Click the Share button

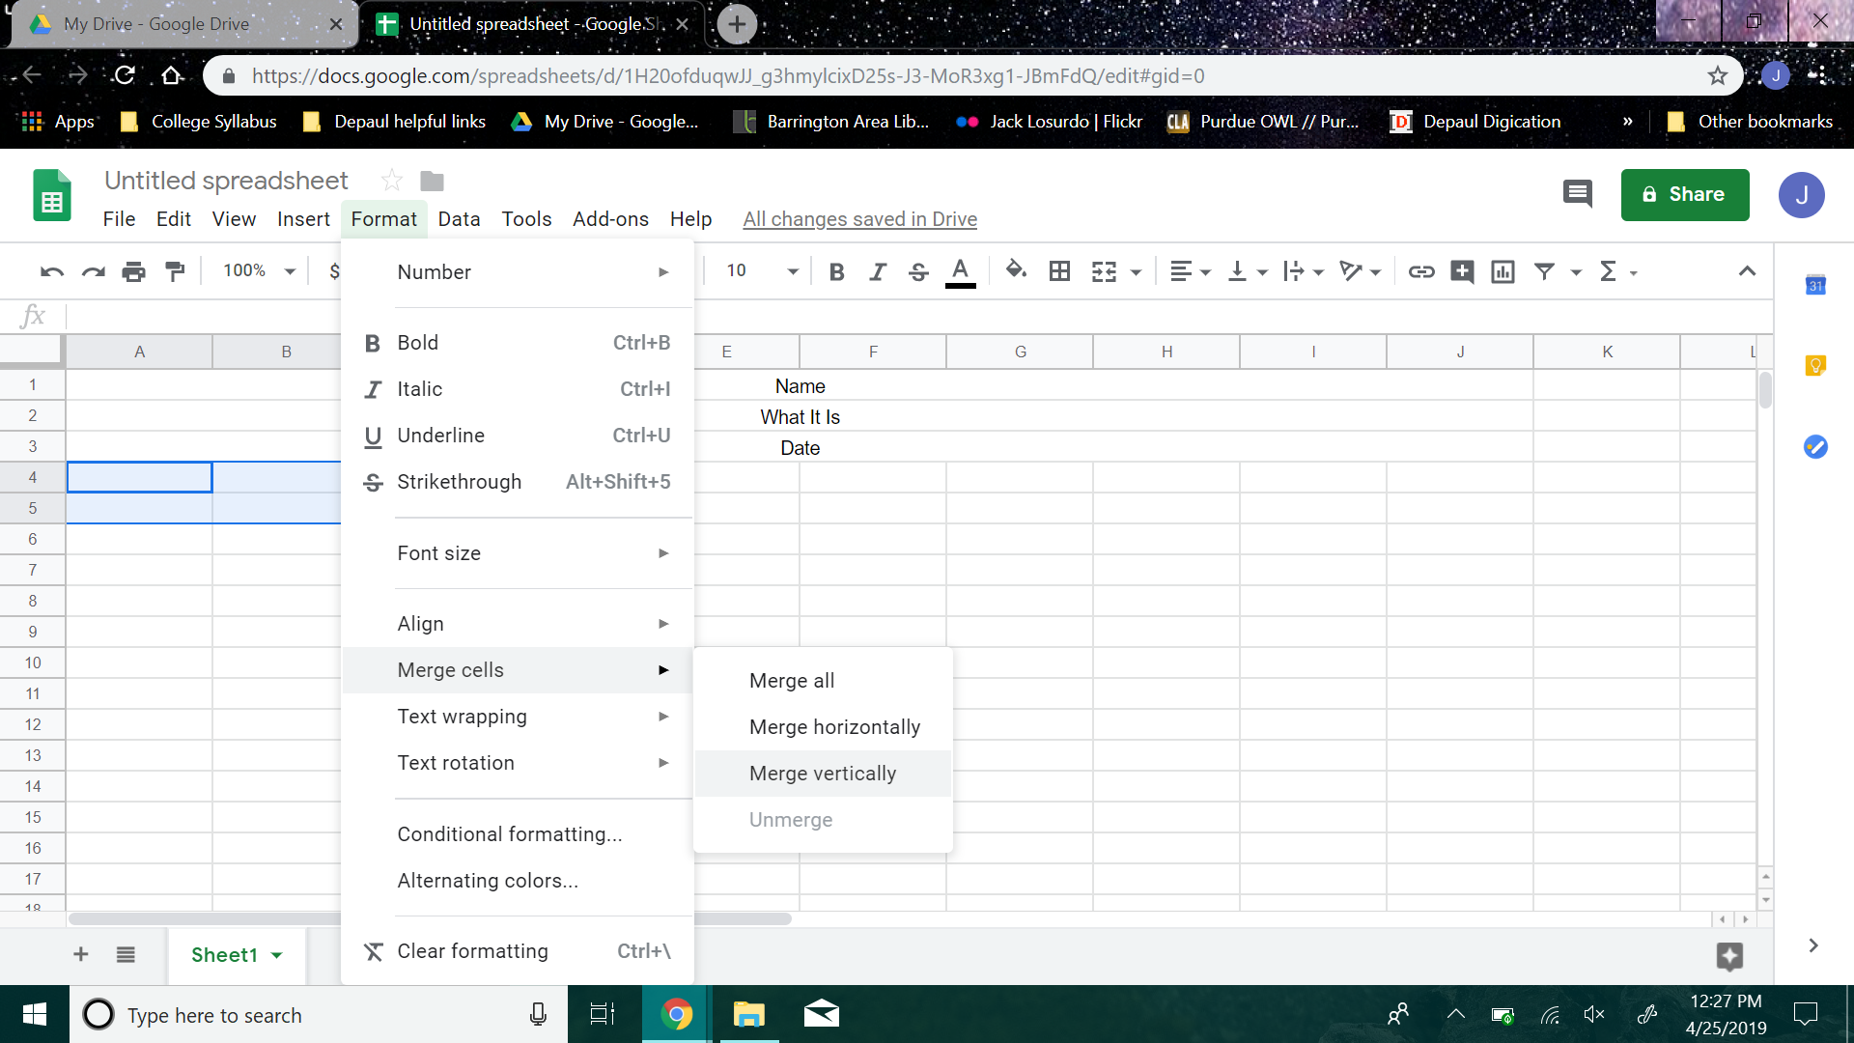pyautogui.click(x=1685, y=193)
